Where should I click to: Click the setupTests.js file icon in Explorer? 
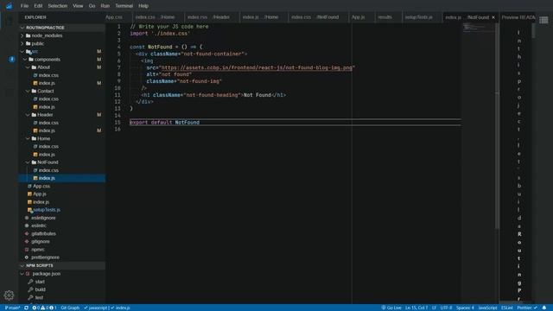point(29,210)
